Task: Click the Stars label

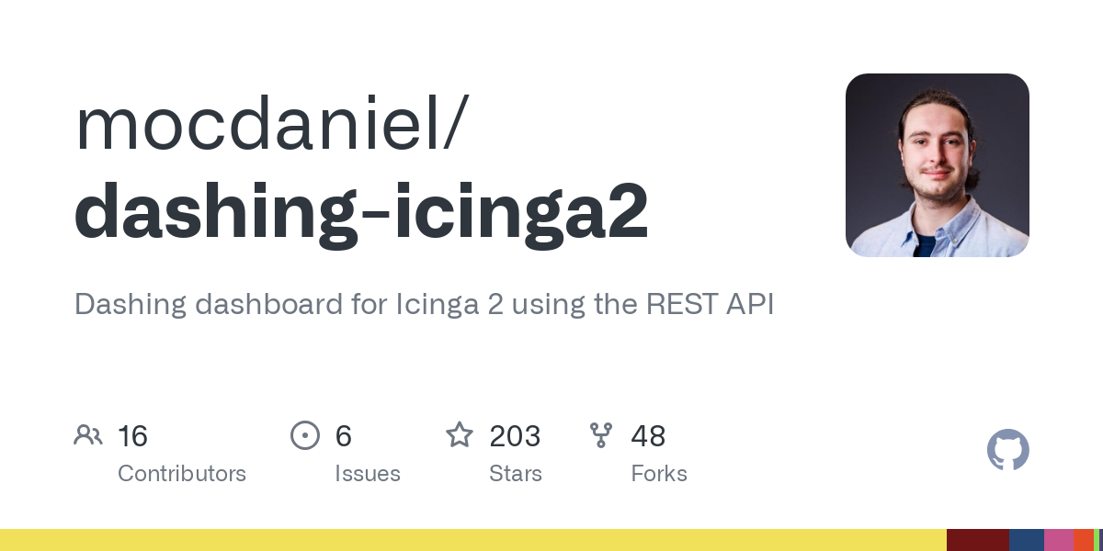Action: [516, 474]
